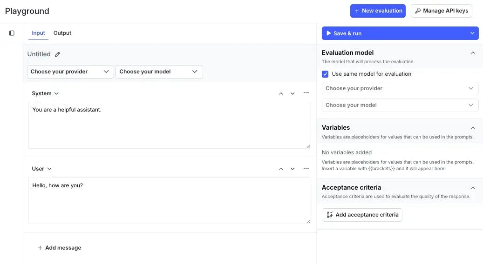Screen dimensions: 483x264
Task: Click the pencil icon to rename Untitled
Action: tap(57, 54)
